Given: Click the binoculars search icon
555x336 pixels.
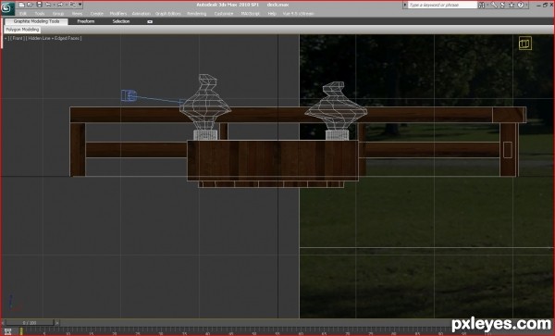Looking at the screenshot, I should pos(481,5).
